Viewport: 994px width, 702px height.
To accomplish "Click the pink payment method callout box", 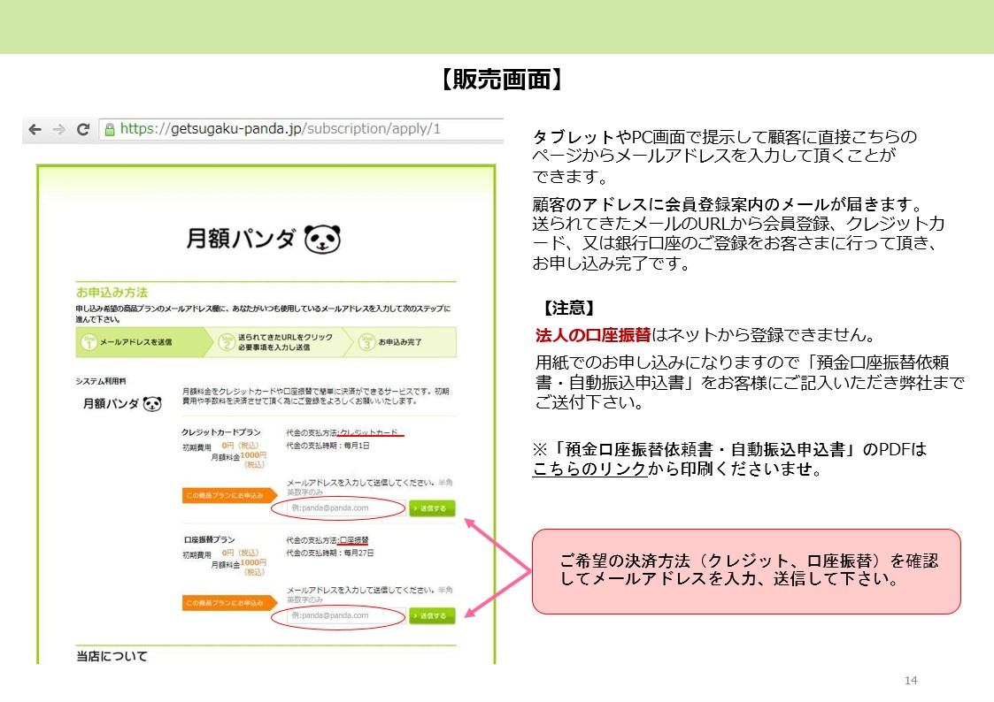I will [x=745, y=571].
